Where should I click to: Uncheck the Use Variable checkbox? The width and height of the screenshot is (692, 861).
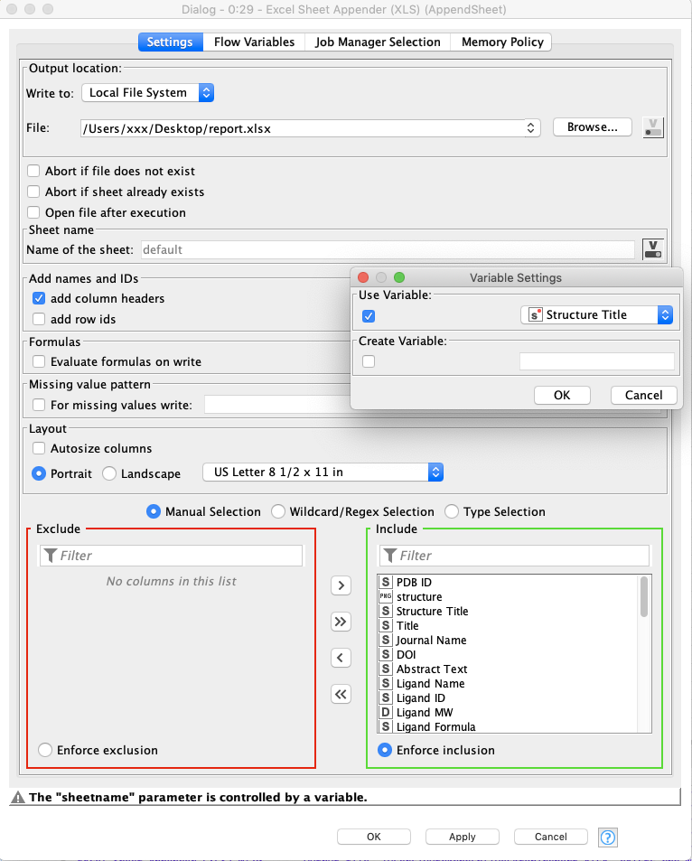369,316
